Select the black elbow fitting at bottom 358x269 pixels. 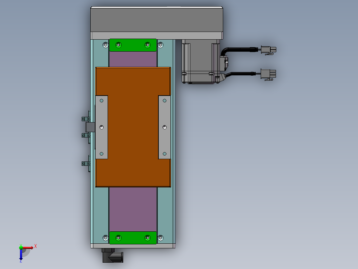112,255
